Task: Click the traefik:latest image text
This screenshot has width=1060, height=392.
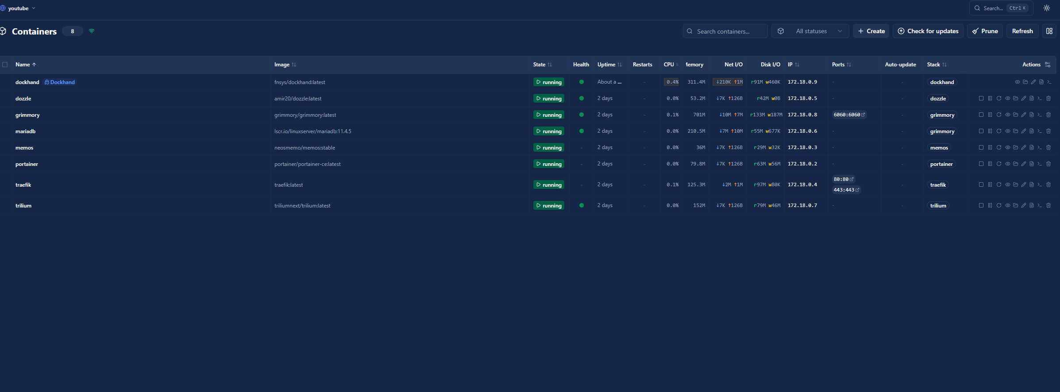Action: point(289,184)
